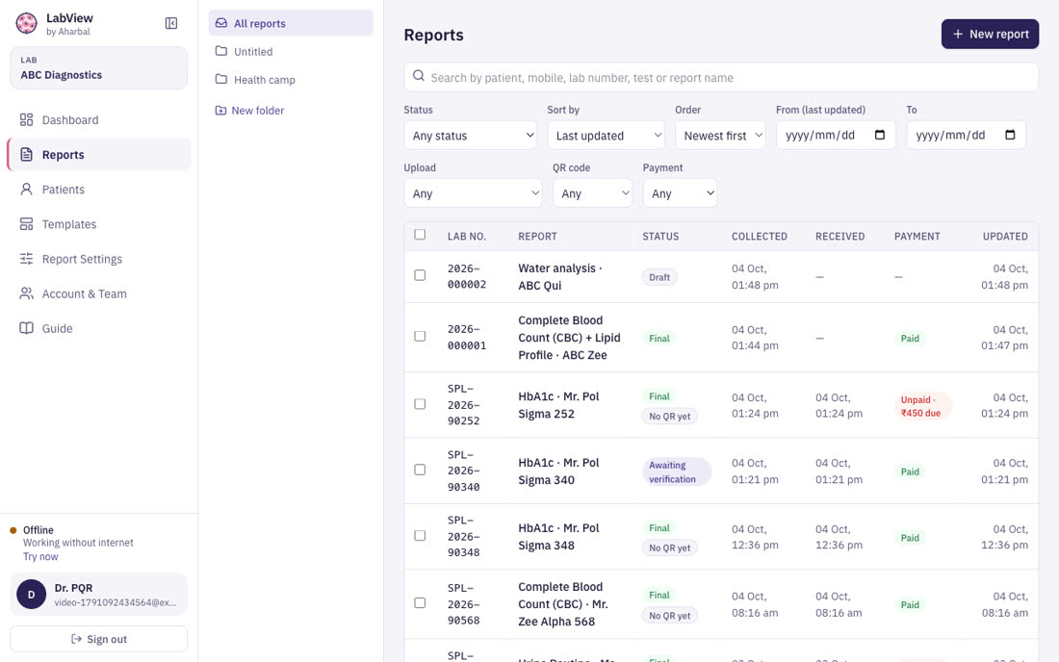
Task: Click the Guide book icon
Action: pos(26,329)
